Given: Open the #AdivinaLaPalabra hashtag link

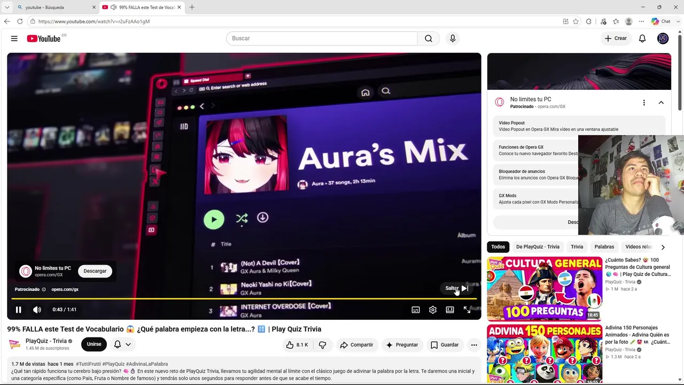Looking at the screenshot, I should click(x=147, y=364).
